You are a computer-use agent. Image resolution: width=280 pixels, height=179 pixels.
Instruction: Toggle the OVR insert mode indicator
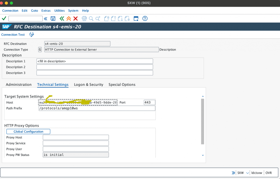point(269,173)
